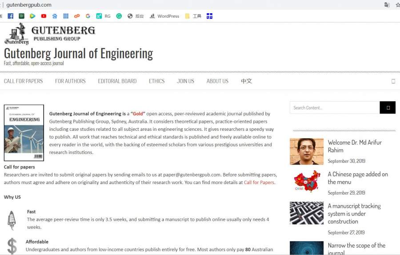The width and height of the screenshot is (400, 255).
Task: Click the translate page icon in address bar
Action: pyautogui.click(x=387, y=5)
